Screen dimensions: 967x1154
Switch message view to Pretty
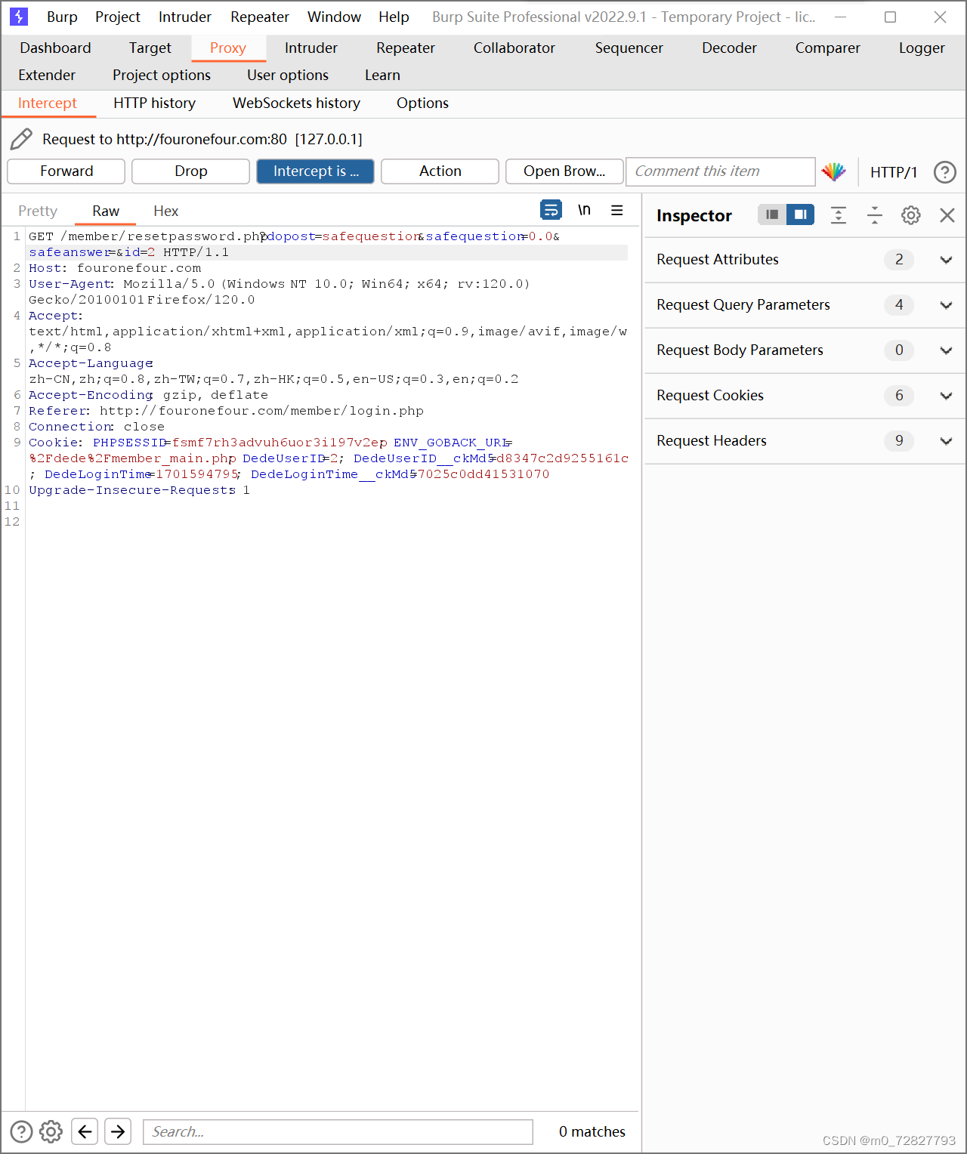pos(38,211)
